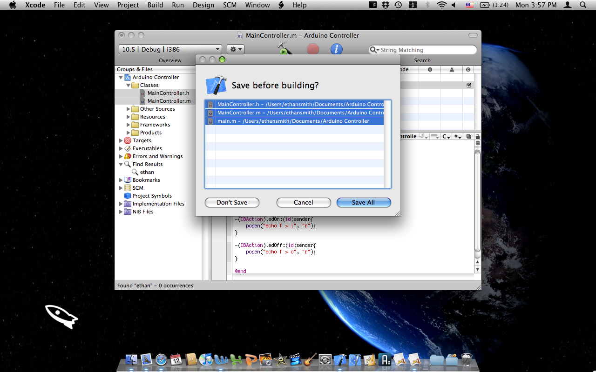The height and width of the screenshot is (372, 596).
Task: Open the Trash in the Dock
Action: [x=466, y=359]
